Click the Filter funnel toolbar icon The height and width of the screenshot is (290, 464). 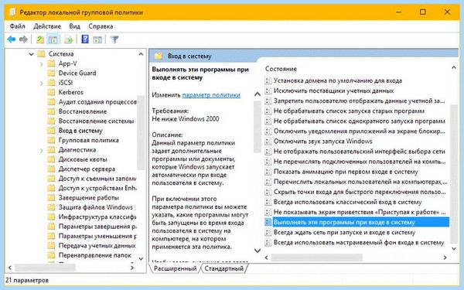pyautogui.click(x=114, y=39)
